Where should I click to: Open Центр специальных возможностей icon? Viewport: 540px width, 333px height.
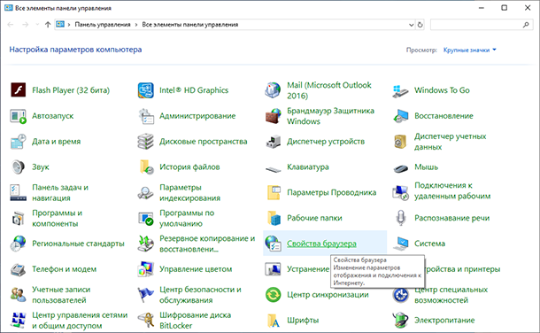click(x=400, y=295)
